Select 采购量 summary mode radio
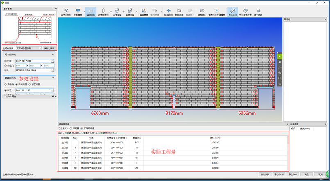330x181 pixels. [x=71, y=128]
